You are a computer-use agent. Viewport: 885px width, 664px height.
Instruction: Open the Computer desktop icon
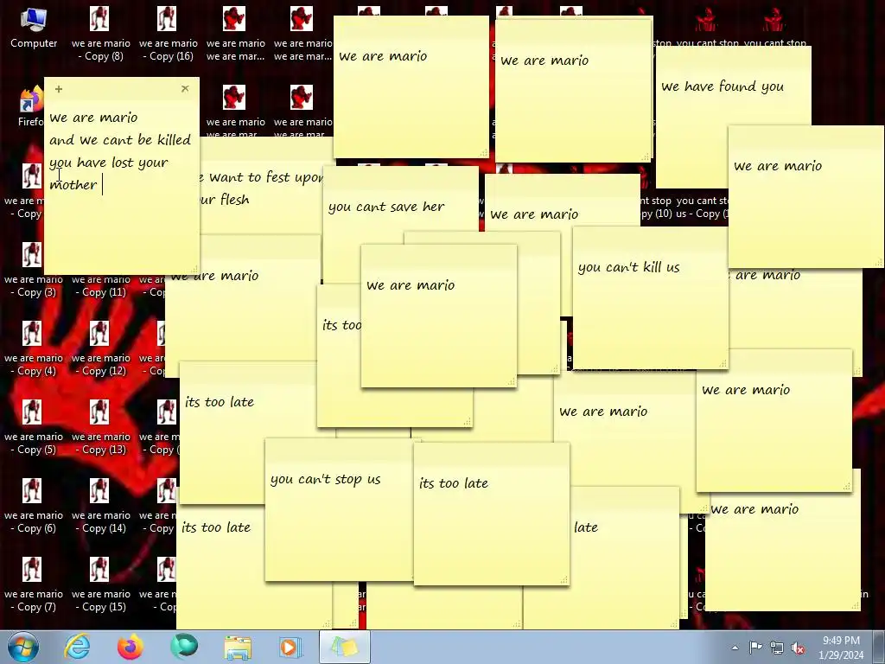tap(34, 29)
